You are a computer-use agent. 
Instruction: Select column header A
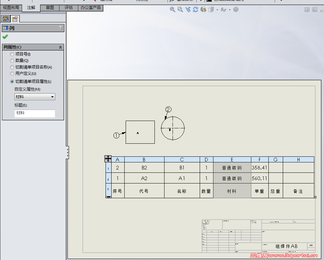click(118, 160)
